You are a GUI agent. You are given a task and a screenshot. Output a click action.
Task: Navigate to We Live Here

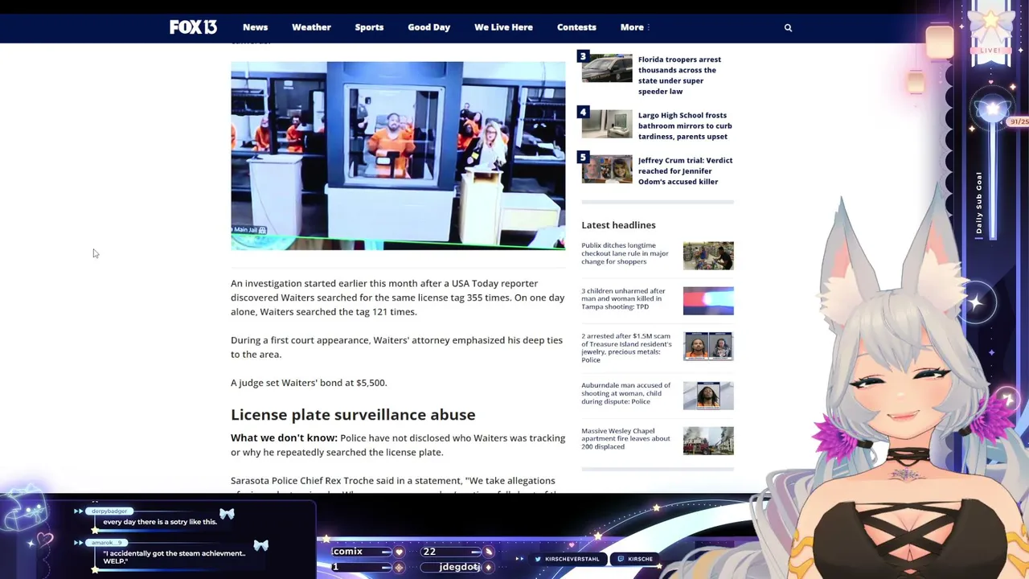click(x=503, y=27)
